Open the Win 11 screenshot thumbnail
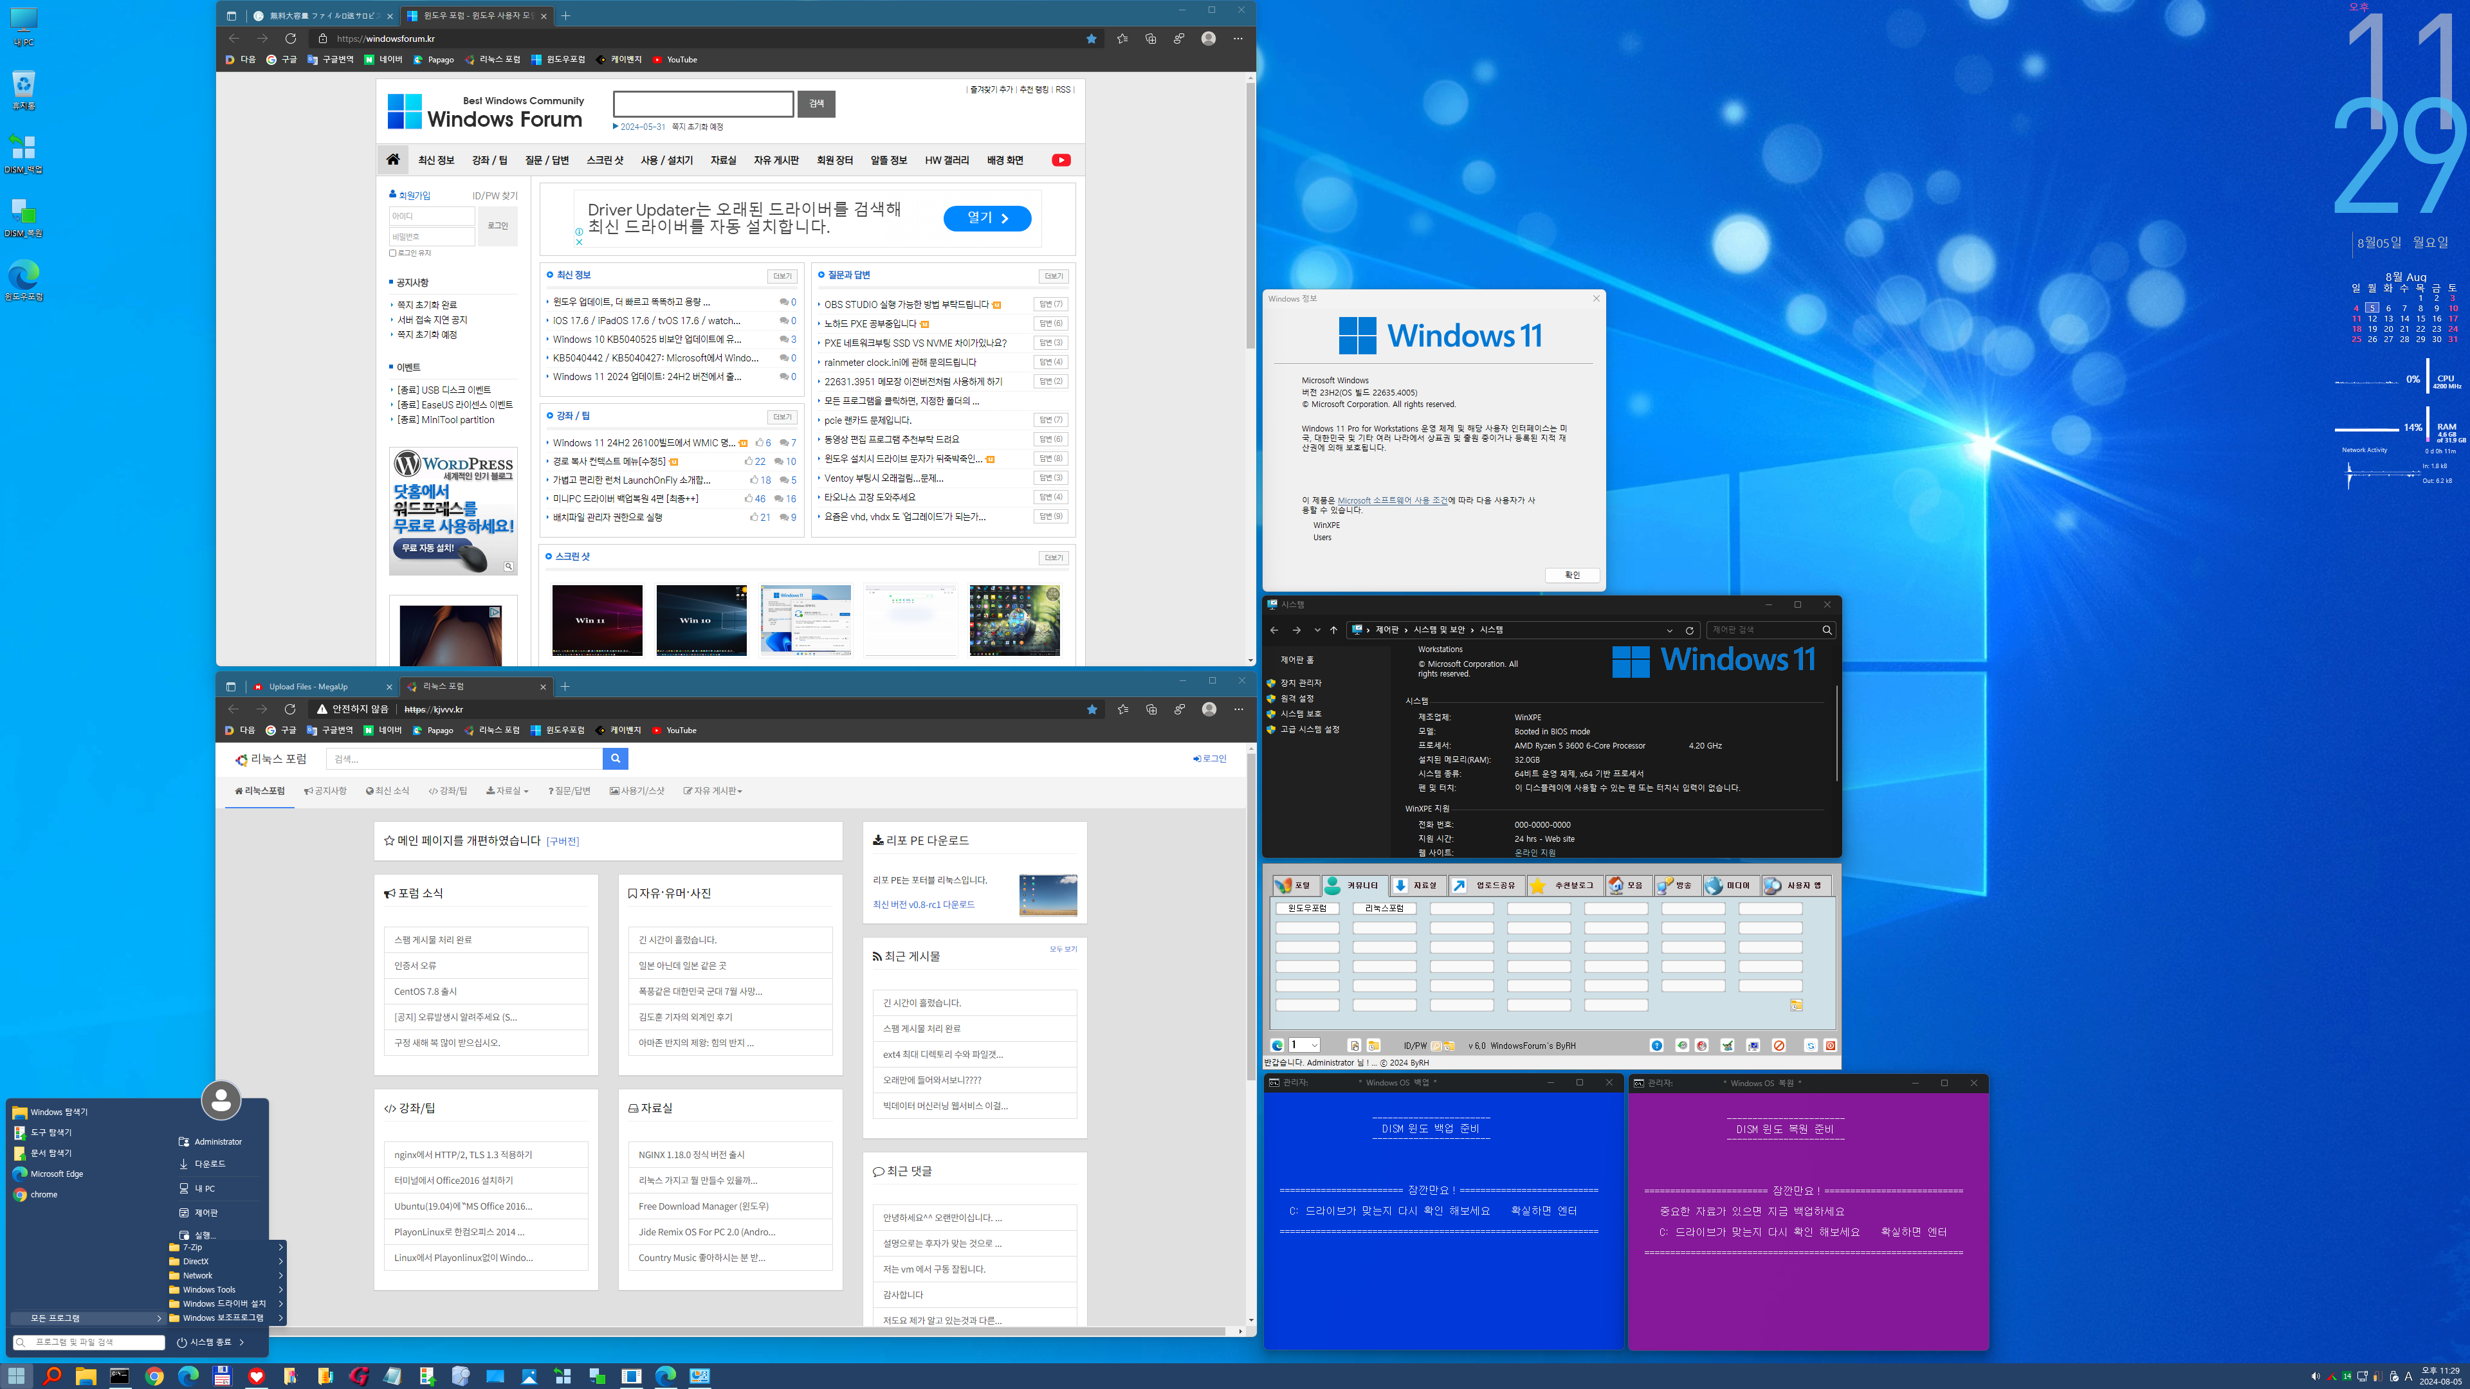This screenshot has height=1389, width=2470. [x=596, y=620]
